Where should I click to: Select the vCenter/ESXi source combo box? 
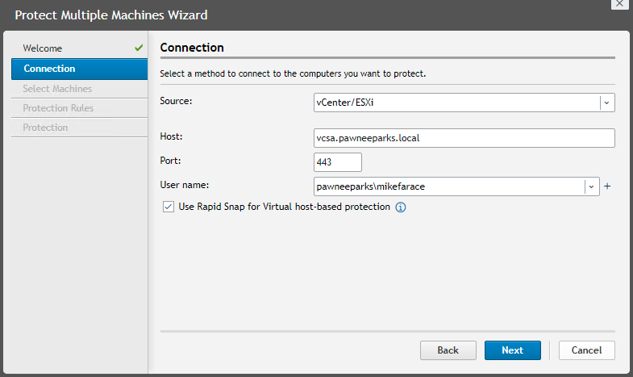tap(464, 103)
